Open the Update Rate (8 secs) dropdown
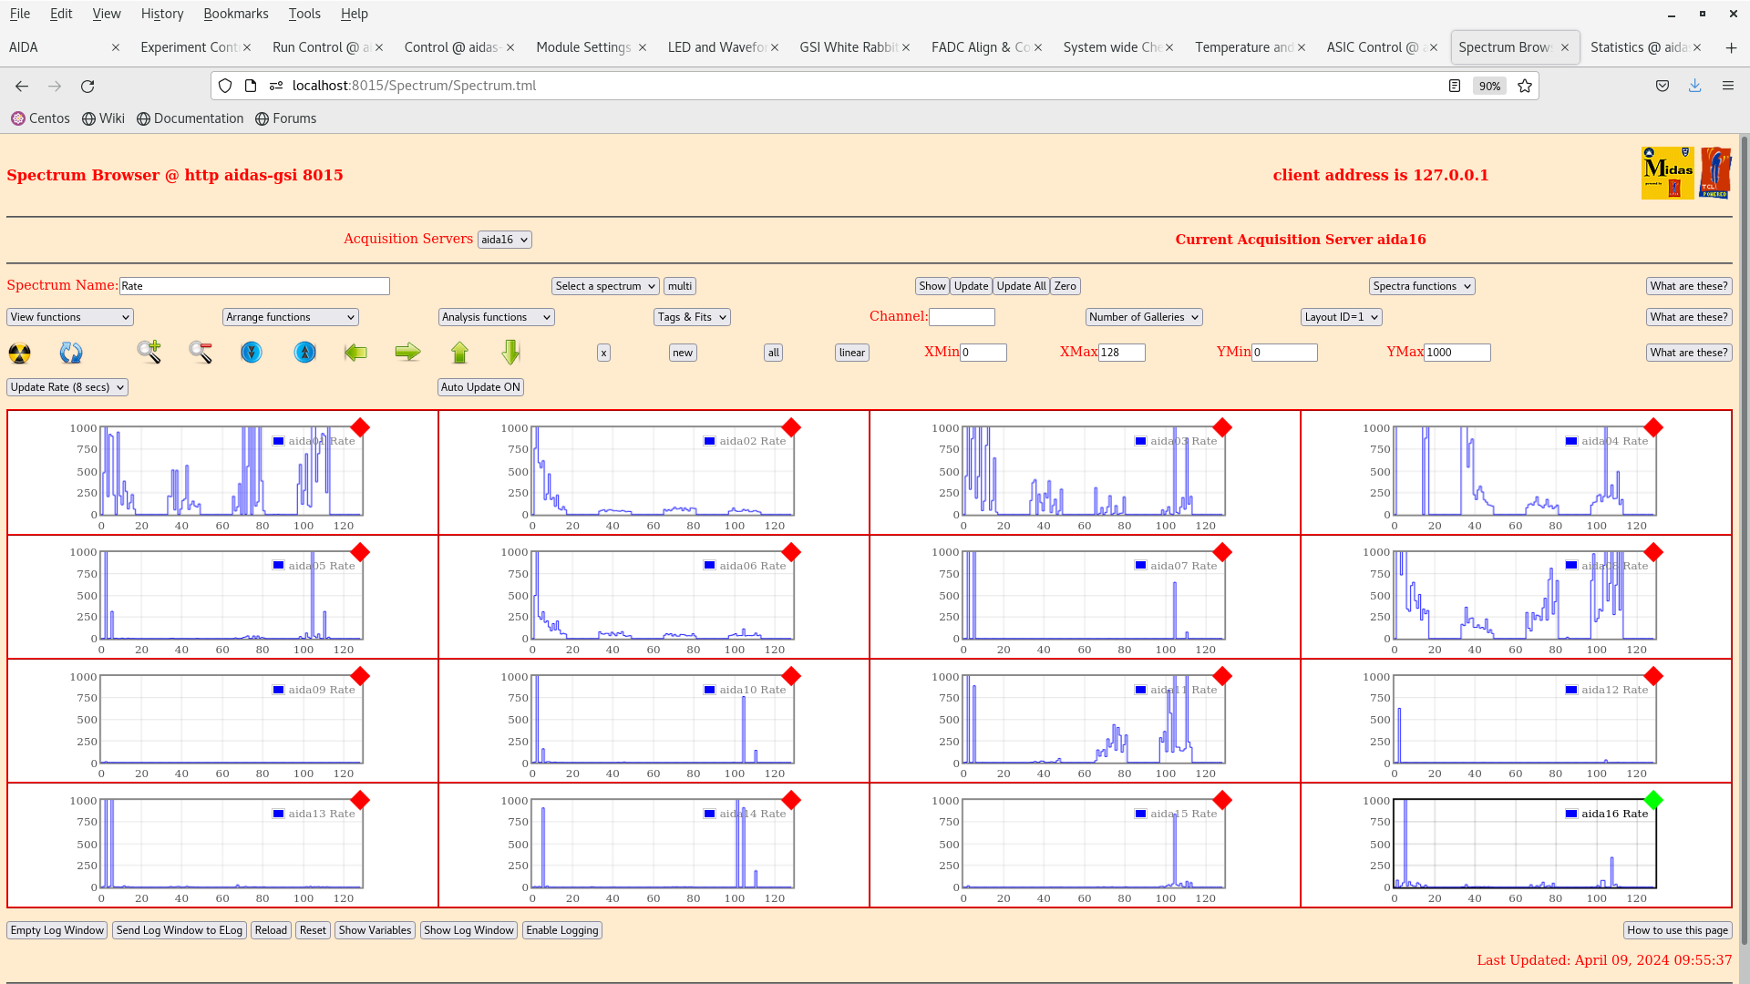The image size is (1750, 984). point(67,387)
